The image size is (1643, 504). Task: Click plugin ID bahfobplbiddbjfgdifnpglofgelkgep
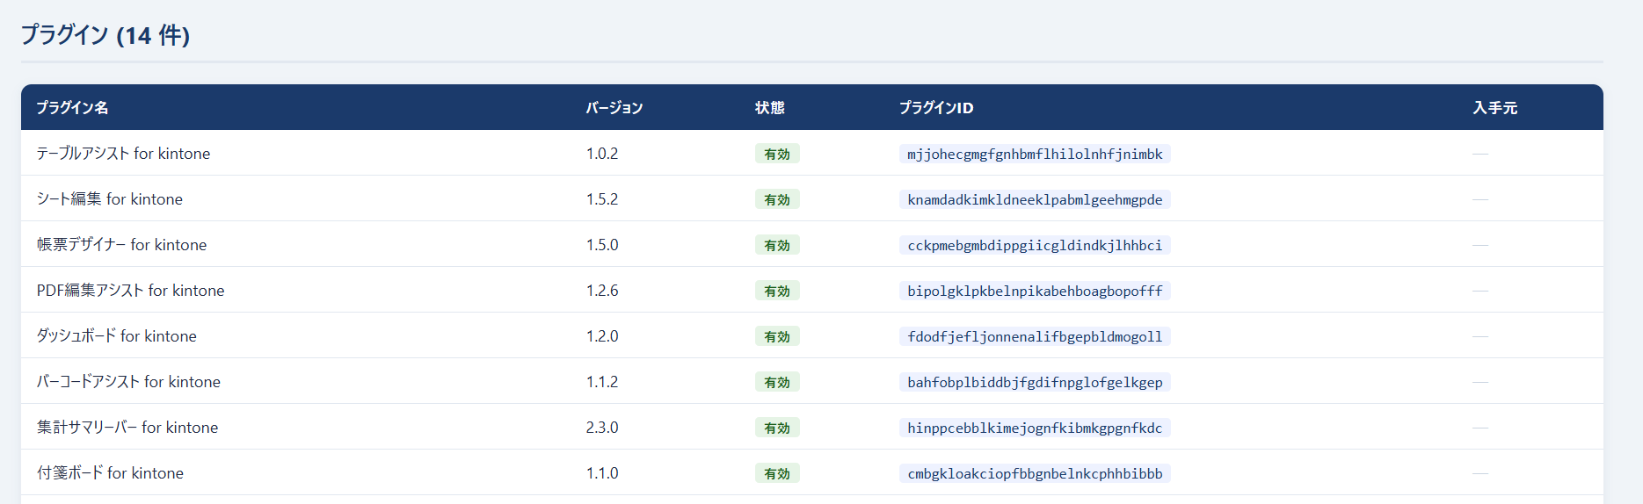coord(1035,382)
